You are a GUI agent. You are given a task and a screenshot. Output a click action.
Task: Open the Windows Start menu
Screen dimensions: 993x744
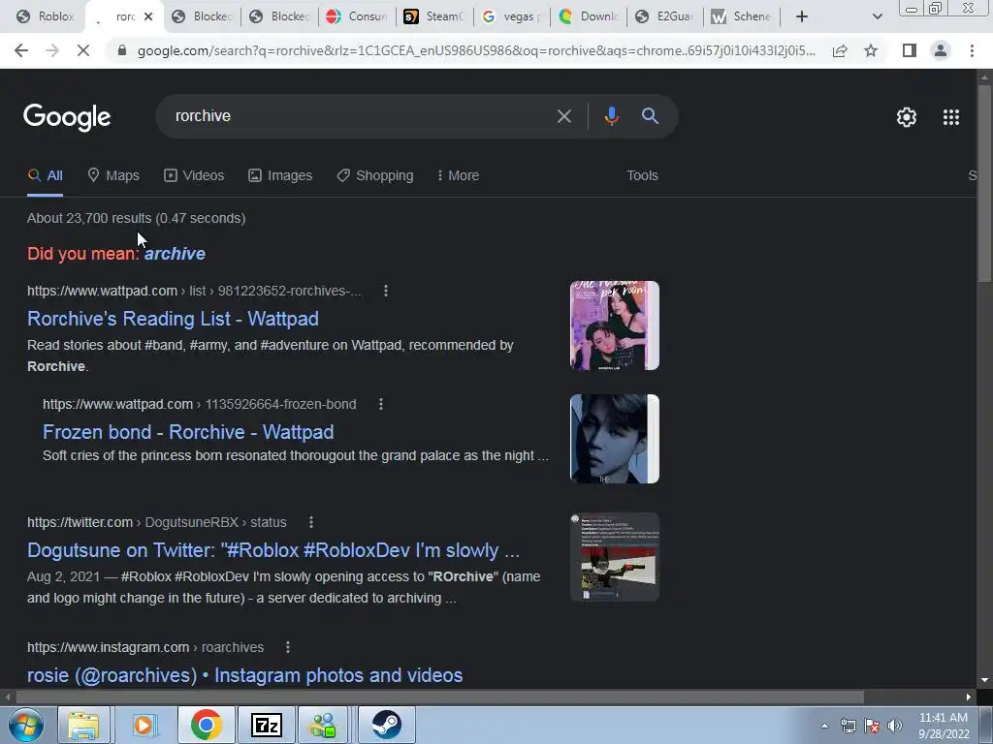coord(26,725)
